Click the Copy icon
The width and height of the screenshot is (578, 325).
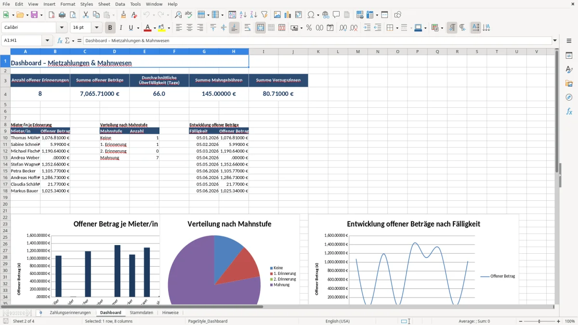(x=96, y=15)
